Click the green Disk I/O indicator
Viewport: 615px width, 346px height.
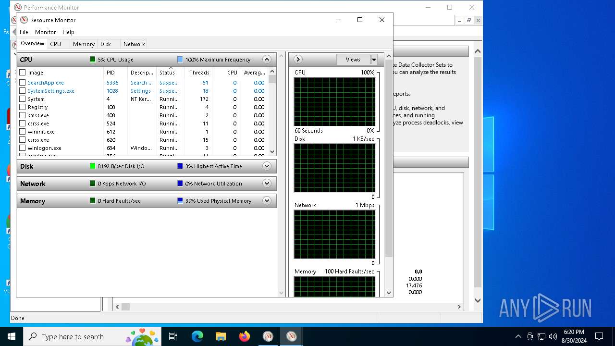click(92, 166)
